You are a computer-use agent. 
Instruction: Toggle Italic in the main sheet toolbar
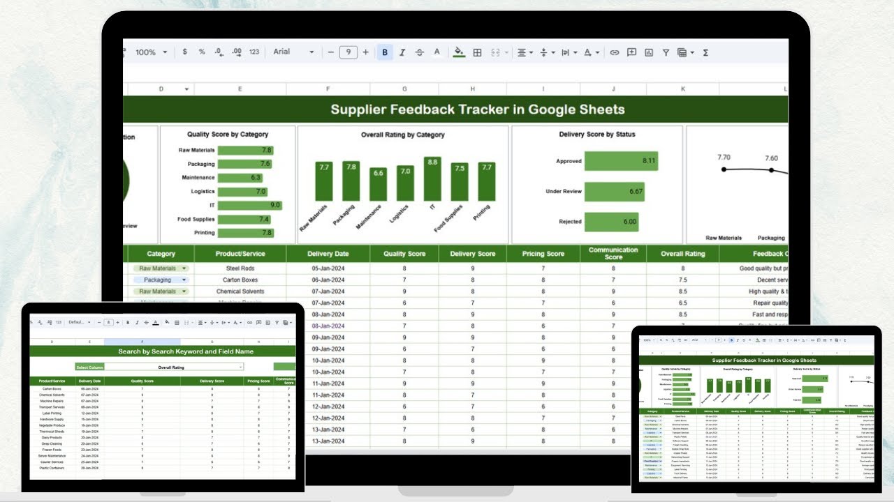(x=402, y=52)
